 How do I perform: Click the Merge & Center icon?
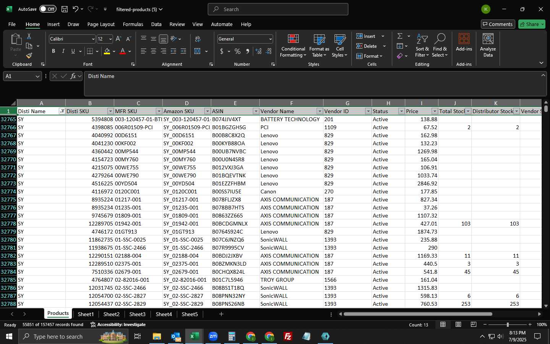(x=197, y=51)
